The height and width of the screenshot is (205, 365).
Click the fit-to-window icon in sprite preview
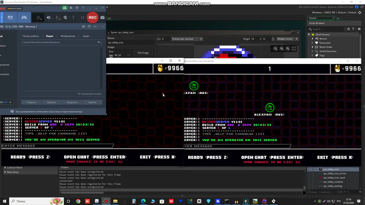coord(294,49)
